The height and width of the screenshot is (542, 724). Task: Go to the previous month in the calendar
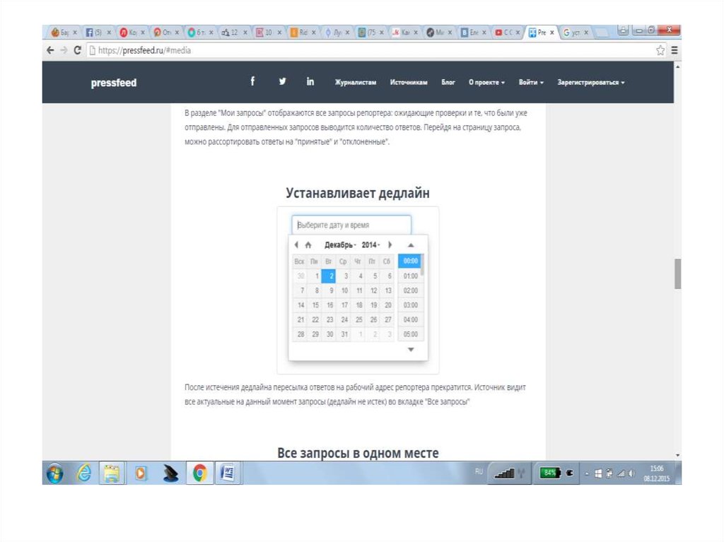[x=296, y=245]
